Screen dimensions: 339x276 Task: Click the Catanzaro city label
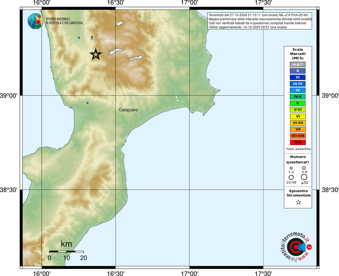pos(128,110)
